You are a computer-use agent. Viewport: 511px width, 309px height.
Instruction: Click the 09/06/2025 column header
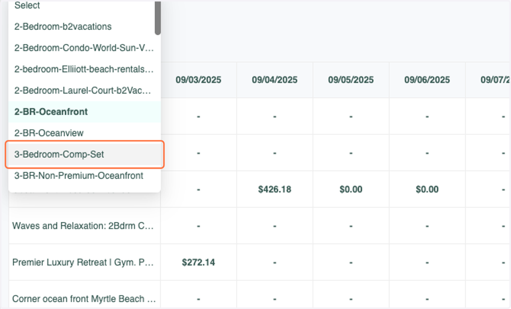pyautogui.click(x=427, y=80)
